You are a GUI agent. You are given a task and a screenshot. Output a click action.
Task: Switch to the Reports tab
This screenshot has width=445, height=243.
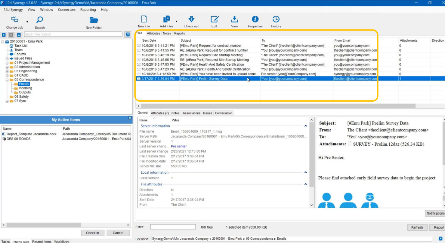click(180, 33)
